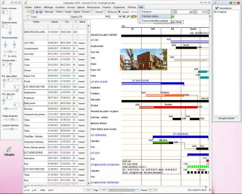Click the page position slider at bottom
The height and width of the screenshot is (194, 242).
(122, 190)
